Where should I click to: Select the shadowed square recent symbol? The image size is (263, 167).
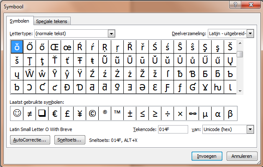point(42,113)
